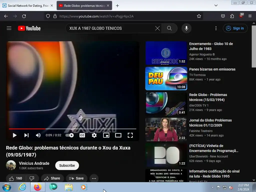Open more actions ellipsis under video
Image resolution: width=256 pixels, height=192 pixels.
pos(94,178)
